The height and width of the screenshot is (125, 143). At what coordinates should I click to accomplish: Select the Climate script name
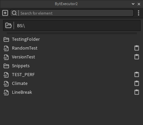coord(20,84)
